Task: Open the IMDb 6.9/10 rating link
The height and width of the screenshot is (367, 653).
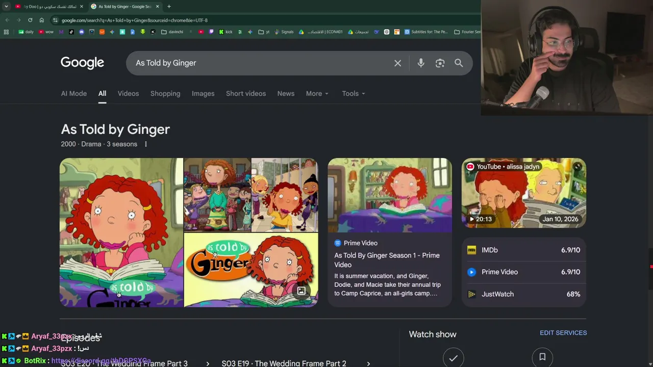Action: [524, 250]
